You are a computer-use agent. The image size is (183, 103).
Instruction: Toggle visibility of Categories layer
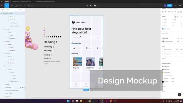23,88
